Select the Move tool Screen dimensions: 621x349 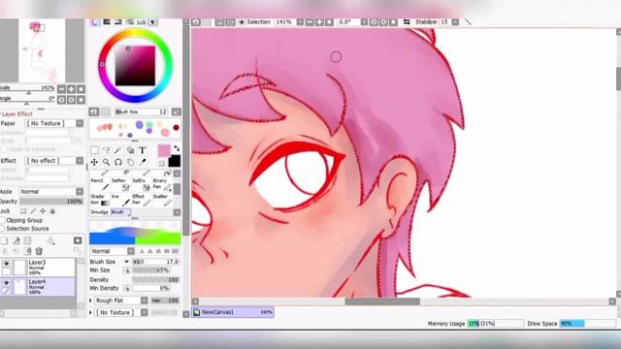[94, 162]
